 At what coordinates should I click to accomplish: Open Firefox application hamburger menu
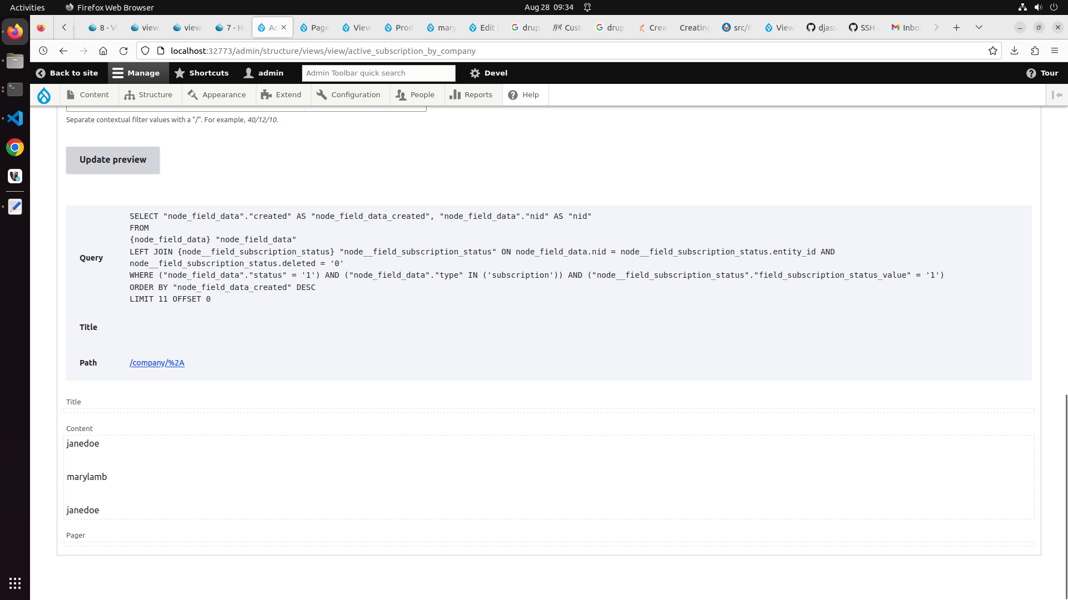(1055, 51)
